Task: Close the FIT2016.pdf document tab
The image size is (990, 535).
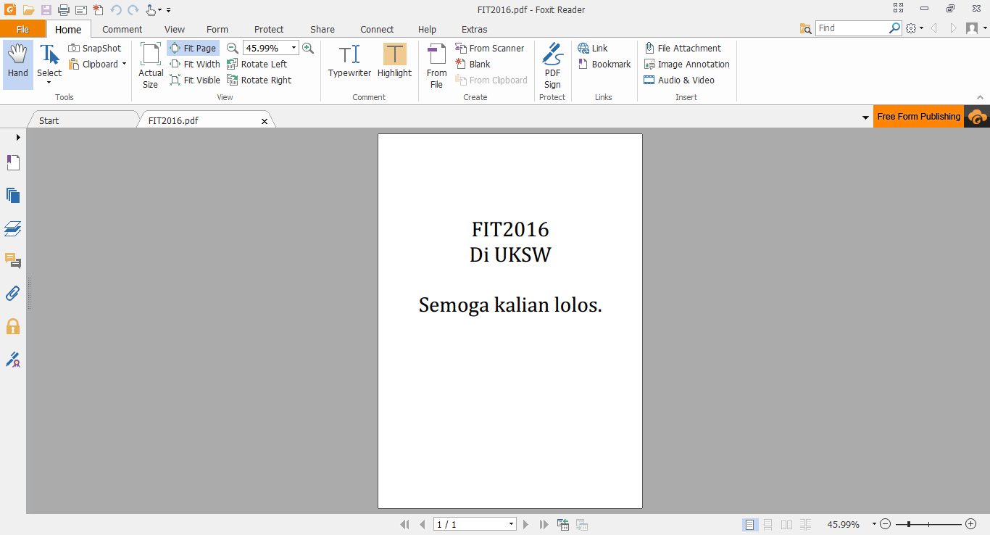Action: pos(265,121)
